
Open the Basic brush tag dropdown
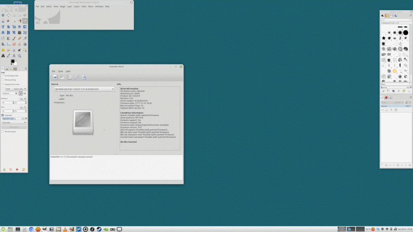point(396,84)
